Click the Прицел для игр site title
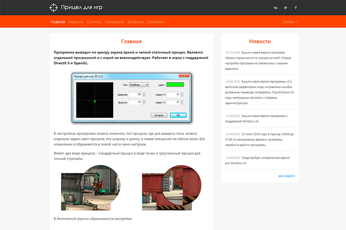 [82, 7]
